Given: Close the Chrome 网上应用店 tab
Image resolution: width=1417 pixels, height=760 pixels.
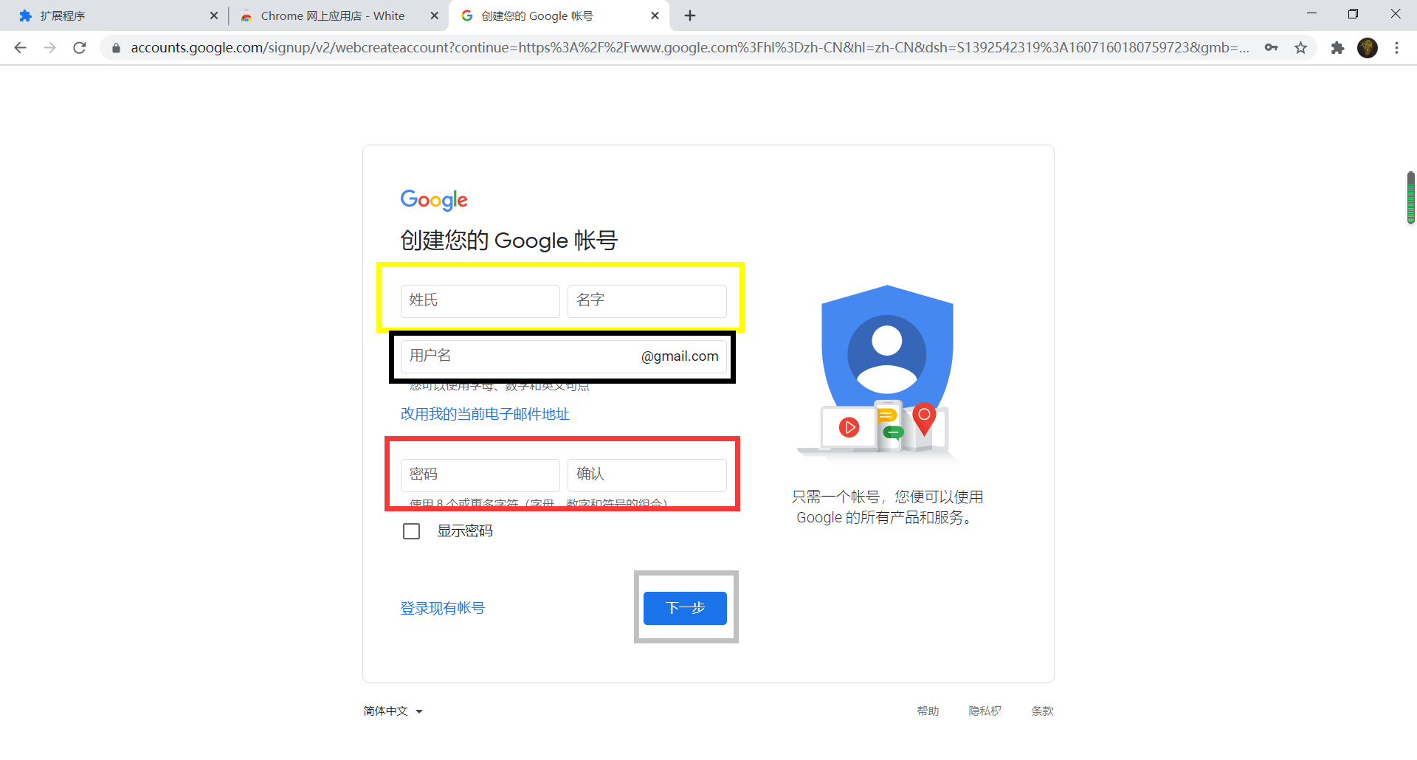Looking at the screenshot, I should 434,15.
